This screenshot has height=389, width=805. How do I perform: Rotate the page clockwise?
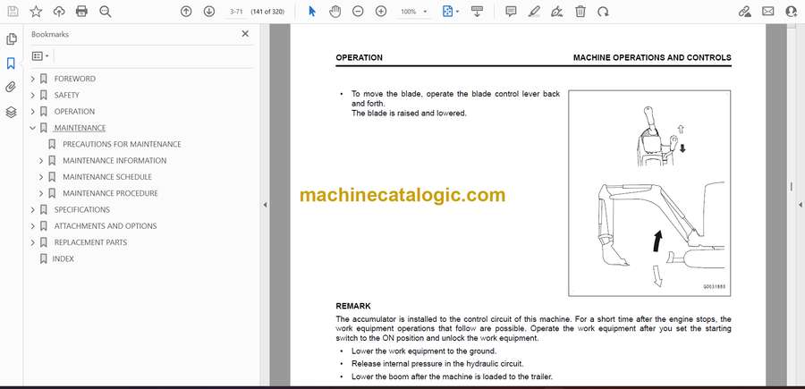point(603,12)
